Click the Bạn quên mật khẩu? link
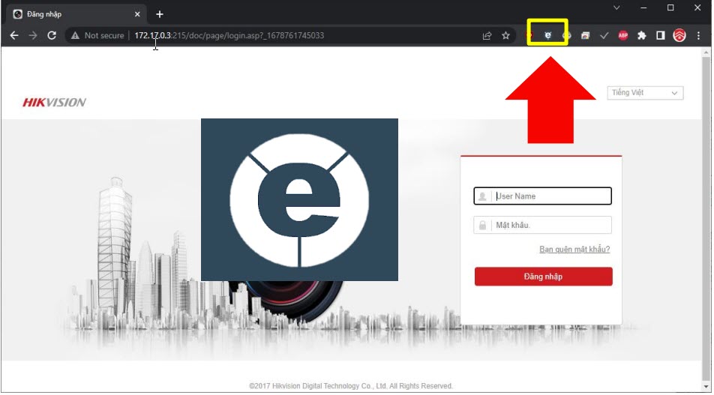 click(574, 250)
